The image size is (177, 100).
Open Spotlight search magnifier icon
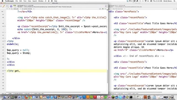tap(174, 1)
